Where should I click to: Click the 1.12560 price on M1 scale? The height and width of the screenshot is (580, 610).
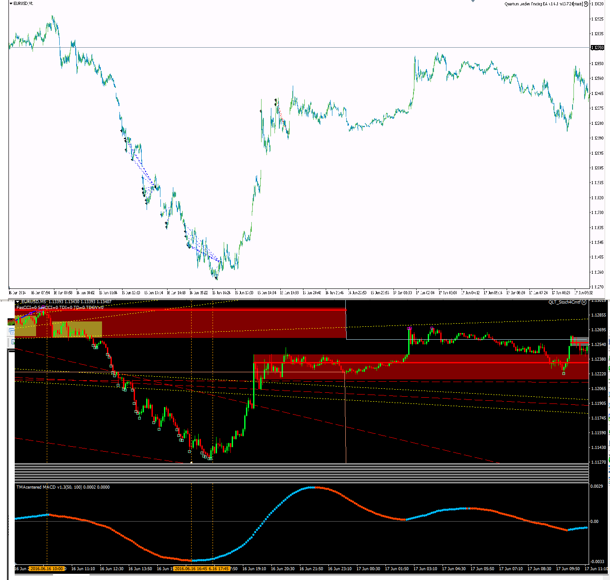pyautogui.click(x=598, y=78)
